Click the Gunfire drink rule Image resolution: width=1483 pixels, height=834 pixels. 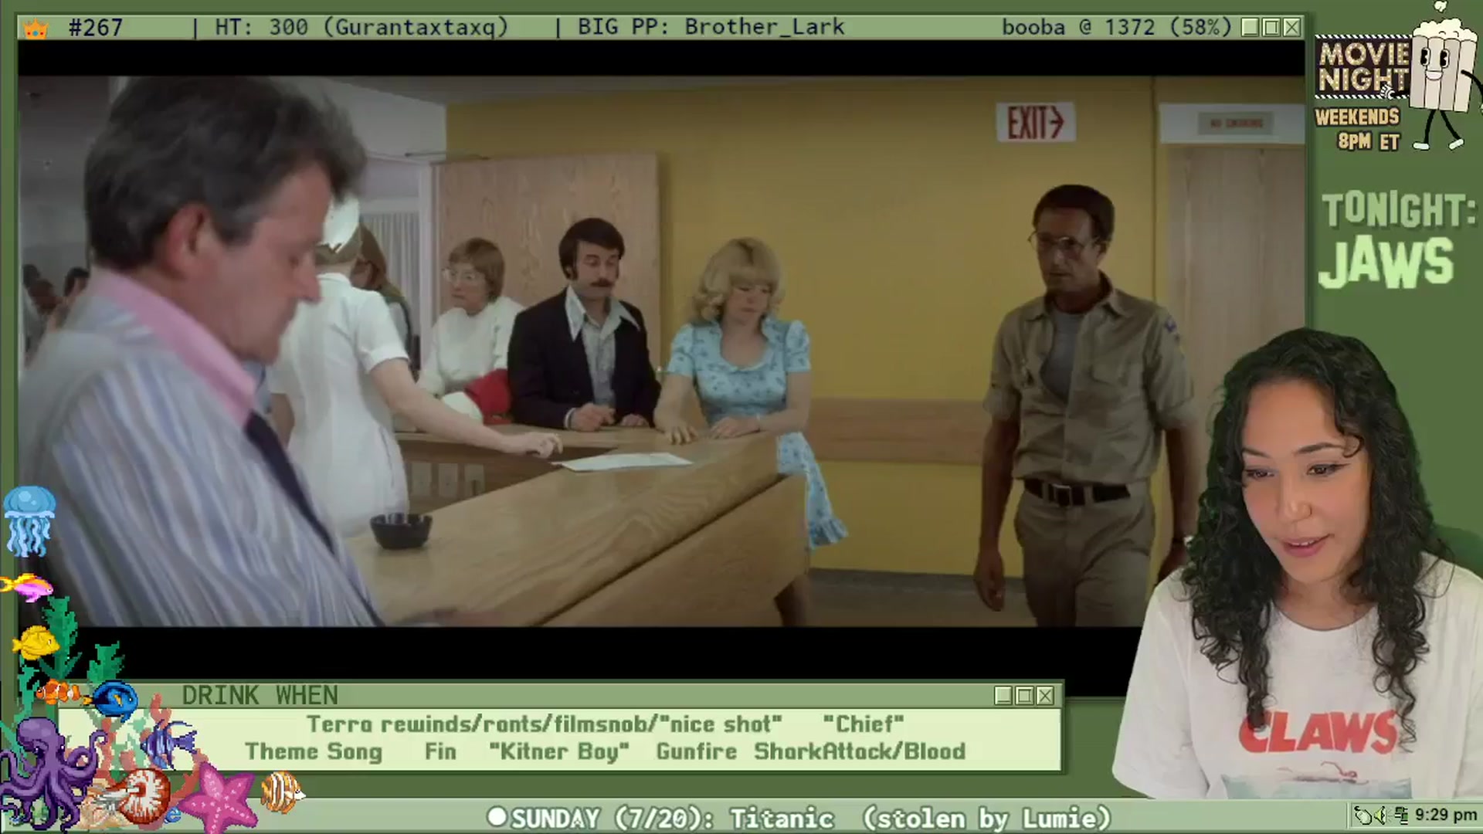pos(697,751)
